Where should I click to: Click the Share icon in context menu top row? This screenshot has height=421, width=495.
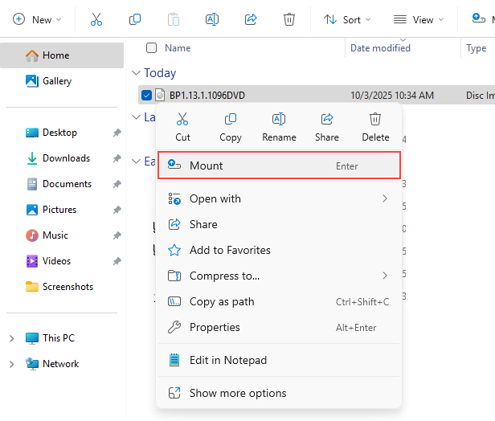click(327, 120)
